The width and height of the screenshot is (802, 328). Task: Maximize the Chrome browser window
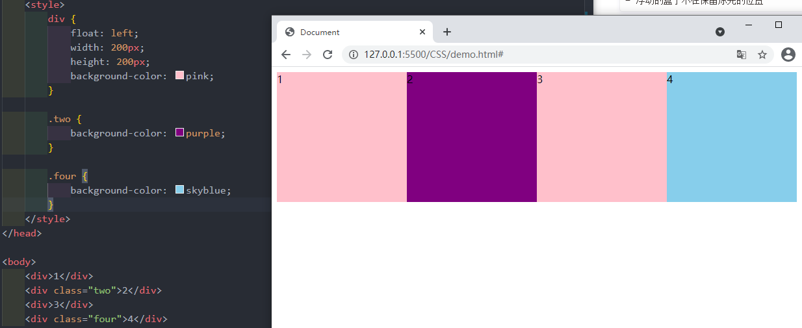pos(779,25)
